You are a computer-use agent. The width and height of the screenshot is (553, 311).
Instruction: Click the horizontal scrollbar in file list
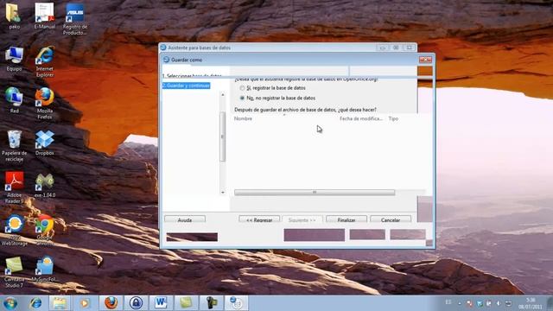(315, 192)
